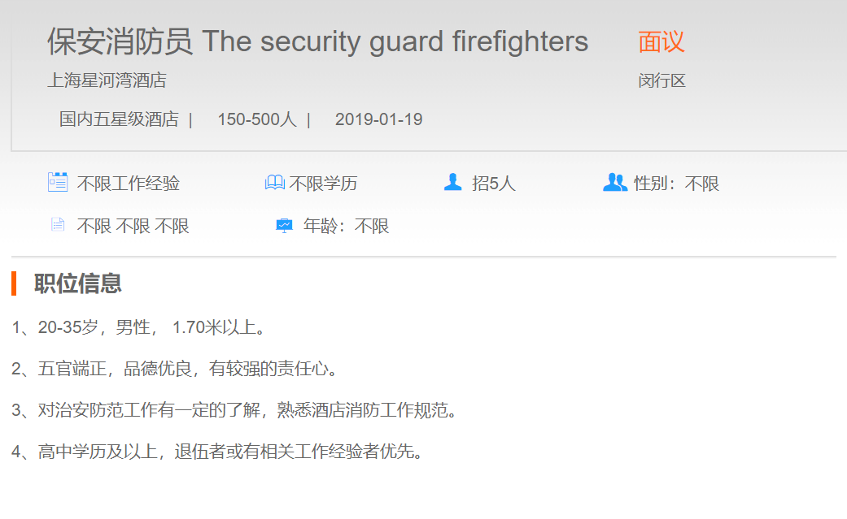Click the 不限学历 education label
This screenshot has height=519, width=847.
[x=323, y=184]
